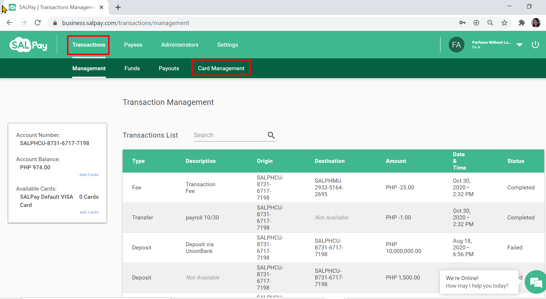Click the Origin column header

[265, 161]
